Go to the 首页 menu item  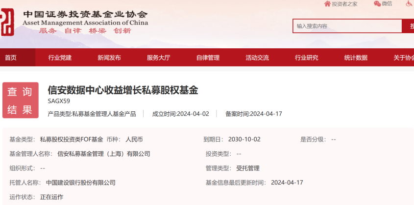click(11, 58)
